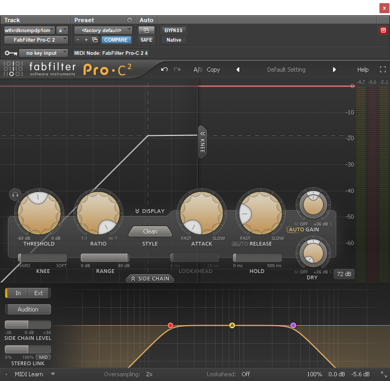The height and width of the screenshot is (381, 390).
Task: Toggle the MID stereo link mode
Action: [43, 357]
